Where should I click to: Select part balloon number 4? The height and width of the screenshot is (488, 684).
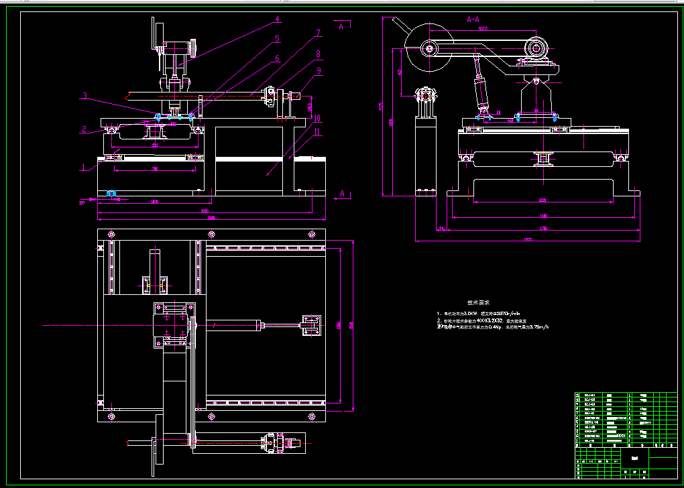277,19
